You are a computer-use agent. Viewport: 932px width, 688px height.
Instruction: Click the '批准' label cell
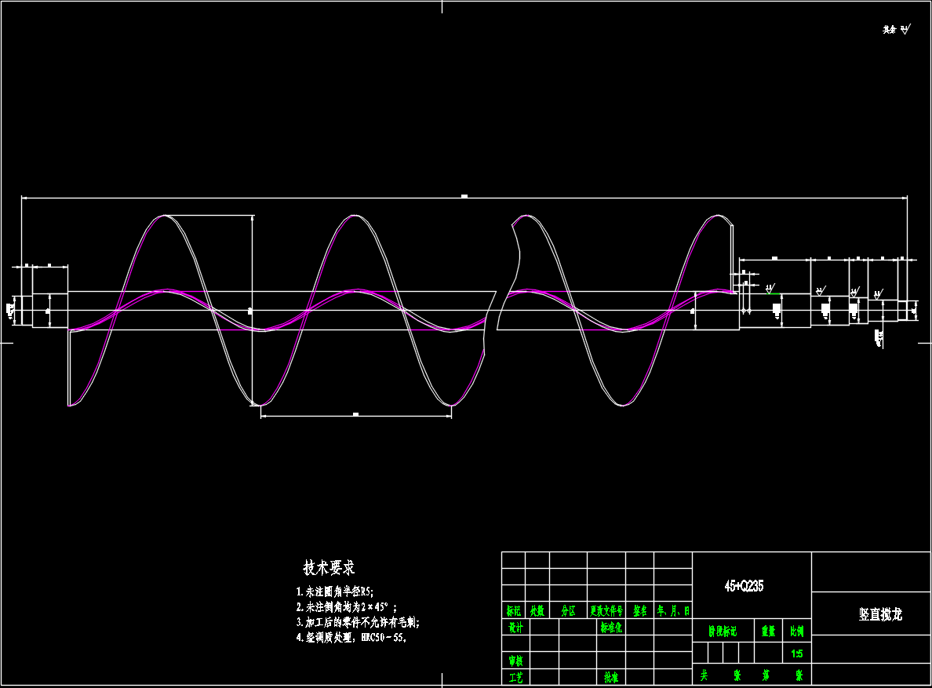click(611, 677)
